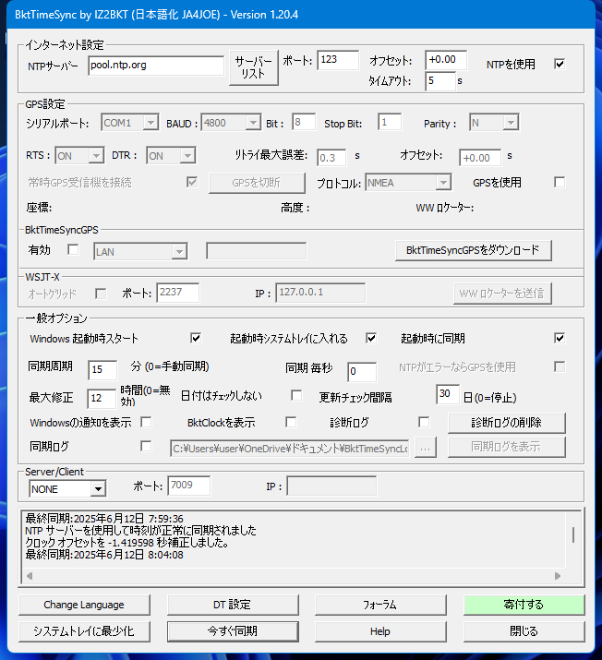This screenshot has width=602, height=660.
Task: Click the log scroll left arrow
Action: pyautogui.click(x=30, y=575)
